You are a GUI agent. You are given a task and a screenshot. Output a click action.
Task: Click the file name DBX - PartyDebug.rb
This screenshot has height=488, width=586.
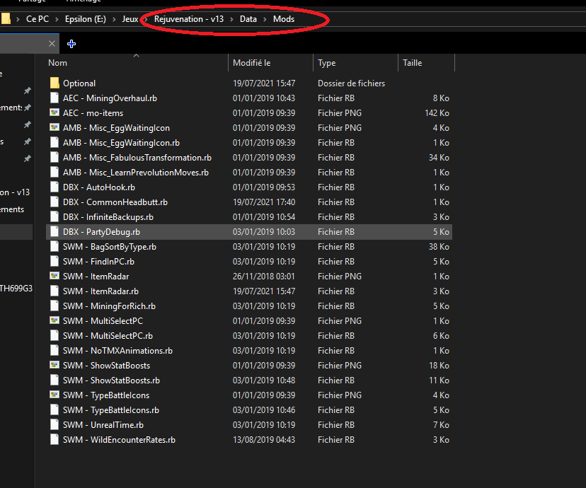click(101, 232)
